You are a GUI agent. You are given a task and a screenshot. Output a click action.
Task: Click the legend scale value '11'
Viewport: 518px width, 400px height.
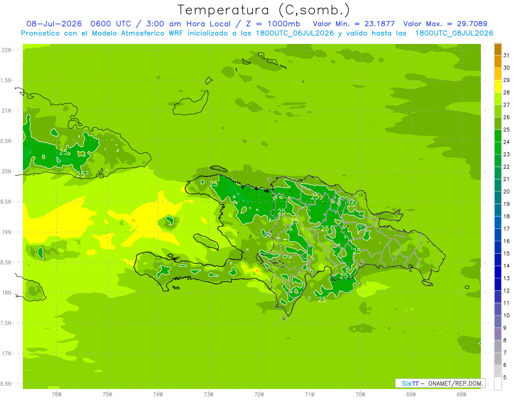507,303
